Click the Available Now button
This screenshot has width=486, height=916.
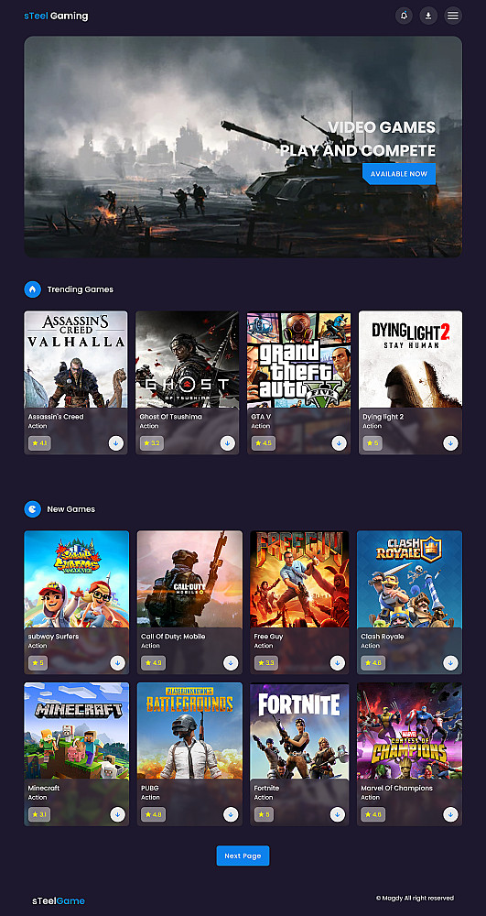[399, 174]
